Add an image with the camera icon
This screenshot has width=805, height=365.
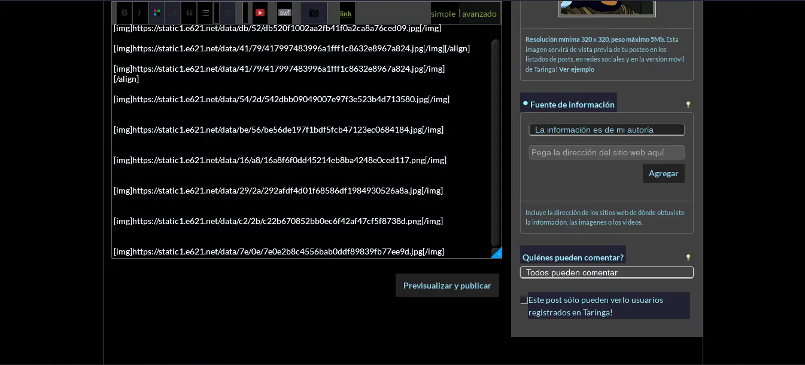point(314,13)
